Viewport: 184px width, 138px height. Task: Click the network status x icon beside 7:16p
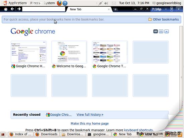166,9
